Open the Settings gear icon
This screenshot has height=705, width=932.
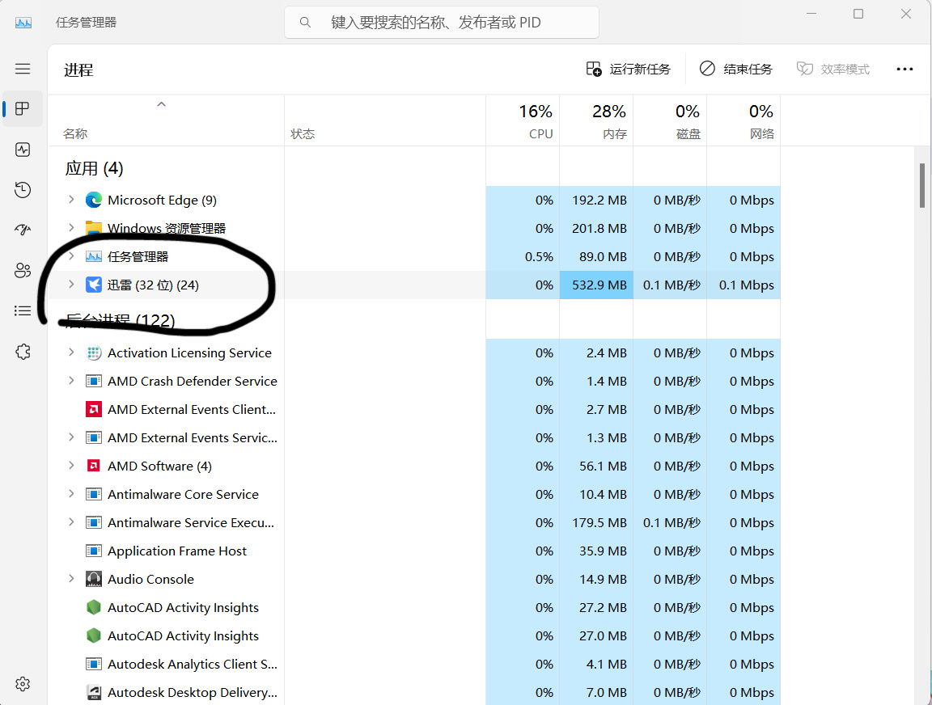pyautogui.click(x=23, y=684)
